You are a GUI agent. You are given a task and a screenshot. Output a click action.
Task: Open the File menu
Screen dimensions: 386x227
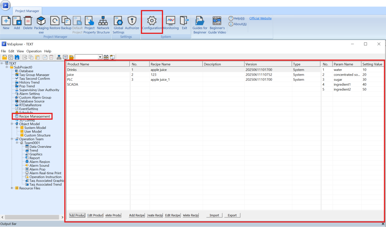pyautogui.click(x=3, y=51)
